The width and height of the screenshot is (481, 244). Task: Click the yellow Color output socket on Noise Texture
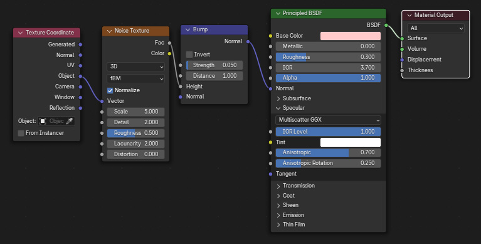pos(169,53)
